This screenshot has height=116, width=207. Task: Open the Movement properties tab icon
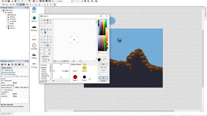9,64
